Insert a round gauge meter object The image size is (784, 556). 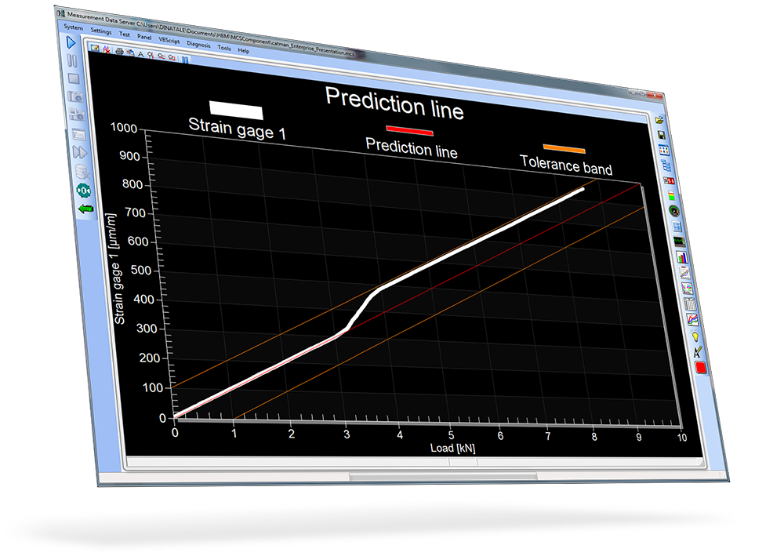pyautogui.click(x=673, y=210)
